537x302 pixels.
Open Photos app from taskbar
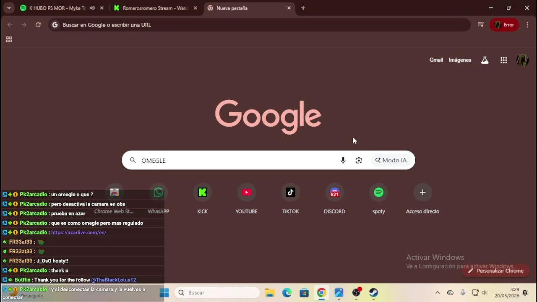pyautogui.click(x=339, y=292)
